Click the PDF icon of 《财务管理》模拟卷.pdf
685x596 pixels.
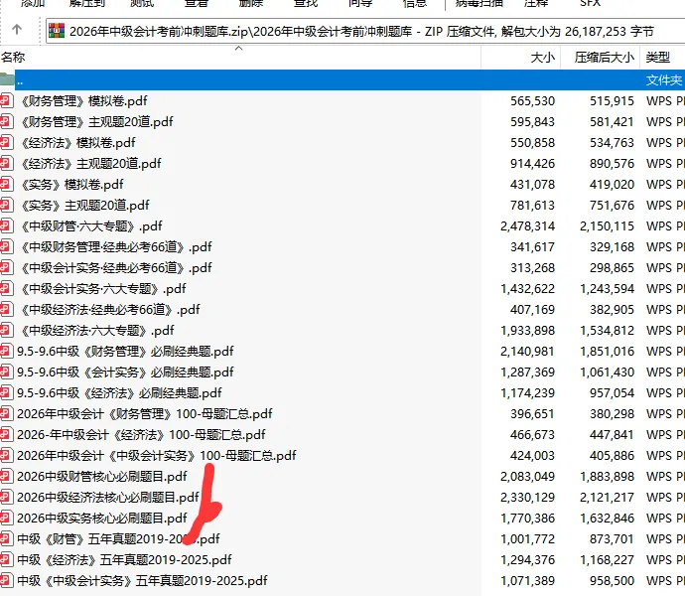coord(6,100)
